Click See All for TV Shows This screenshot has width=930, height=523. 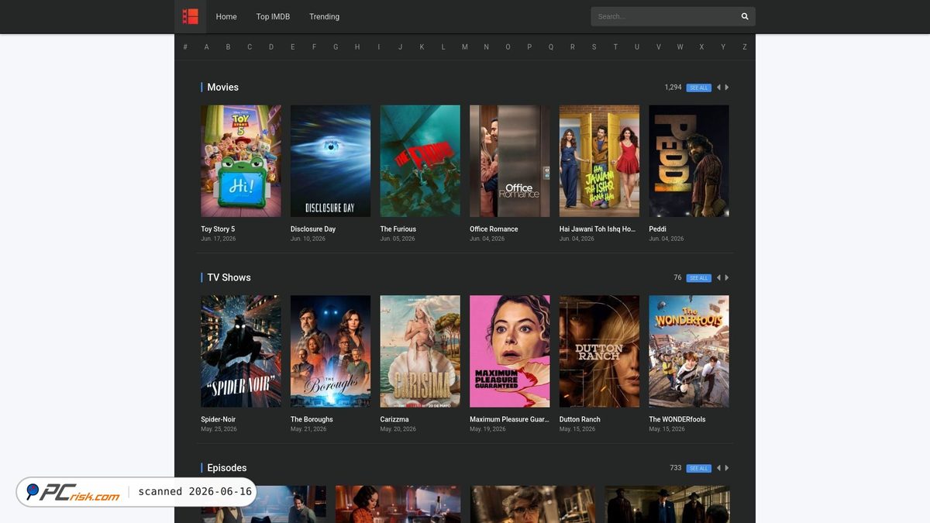coord(699,277)
